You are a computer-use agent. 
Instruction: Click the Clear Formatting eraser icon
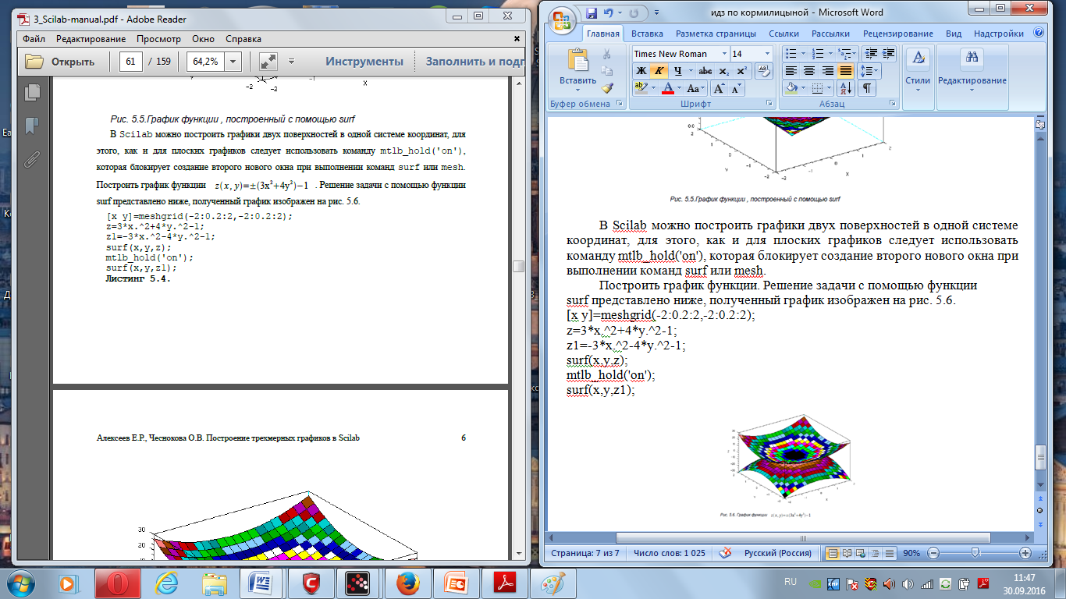pos(765,70)
